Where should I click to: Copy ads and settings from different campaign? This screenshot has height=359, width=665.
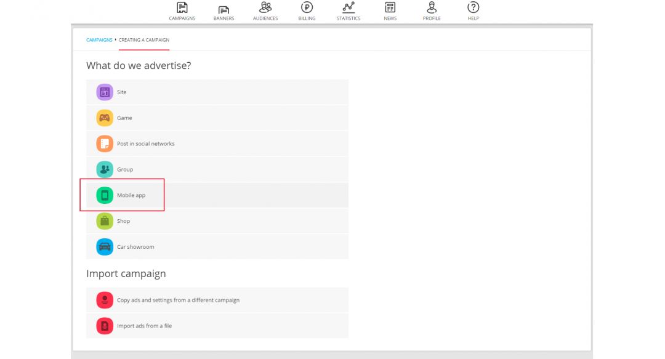click(178, 301)
